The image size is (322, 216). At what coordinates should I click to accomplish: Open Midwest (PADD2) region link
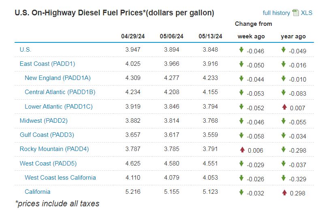click(x=43, y=121)
